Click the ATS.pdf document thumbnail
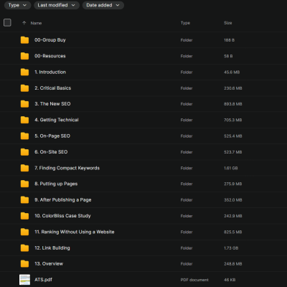The image size is (287, 287). (x=24, y=280)
